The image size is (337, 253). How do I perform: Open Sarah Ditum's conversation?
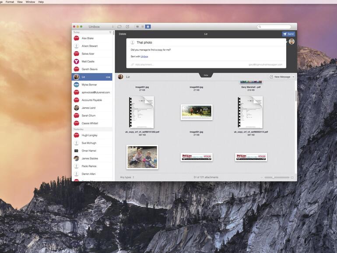(x=92, y=116)
